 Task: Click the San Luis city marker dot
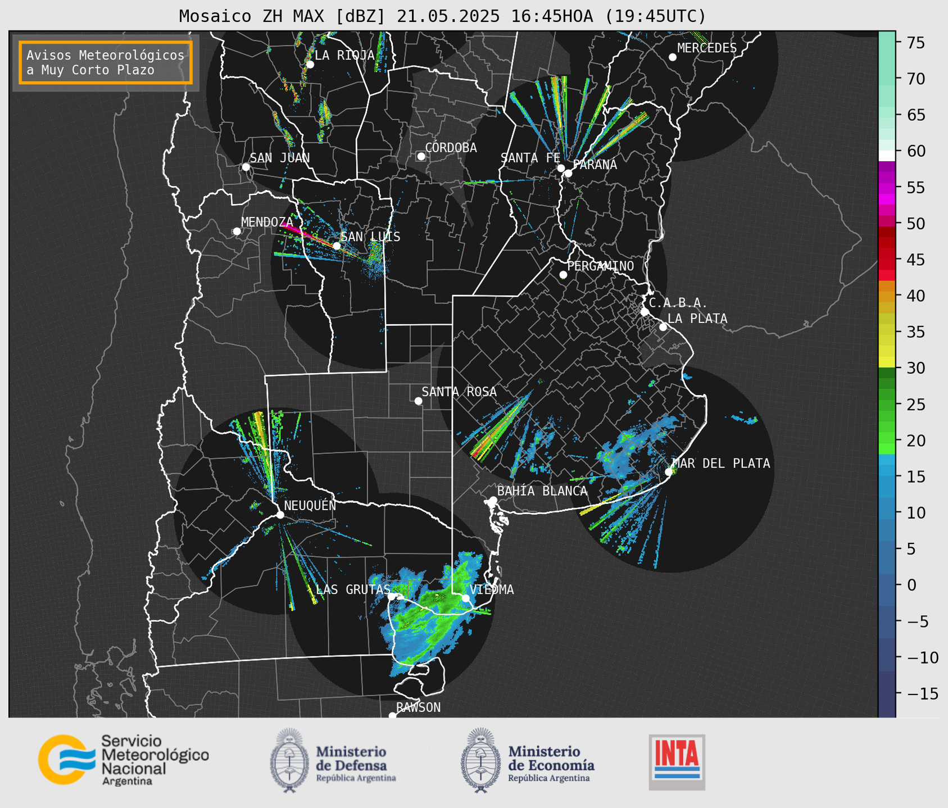pyautogui.click(x=337, y=246)
